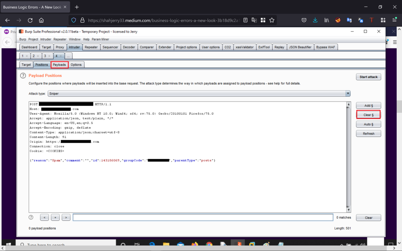Open Payload Positions help question icon
Image resolution: width=402 pixels, height=251 pixels.
pos(23,76)
